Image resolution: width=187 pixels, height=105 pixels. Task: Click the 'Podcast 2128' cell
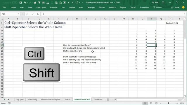tap(172, 23)
